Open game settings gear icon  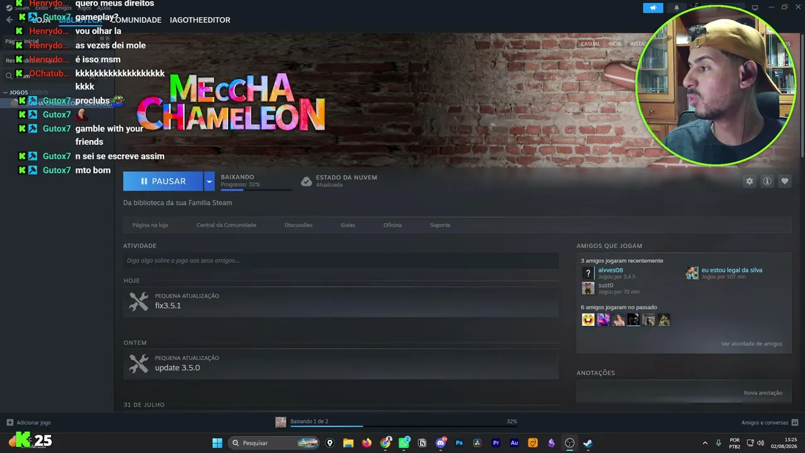[x=750, y=181]
